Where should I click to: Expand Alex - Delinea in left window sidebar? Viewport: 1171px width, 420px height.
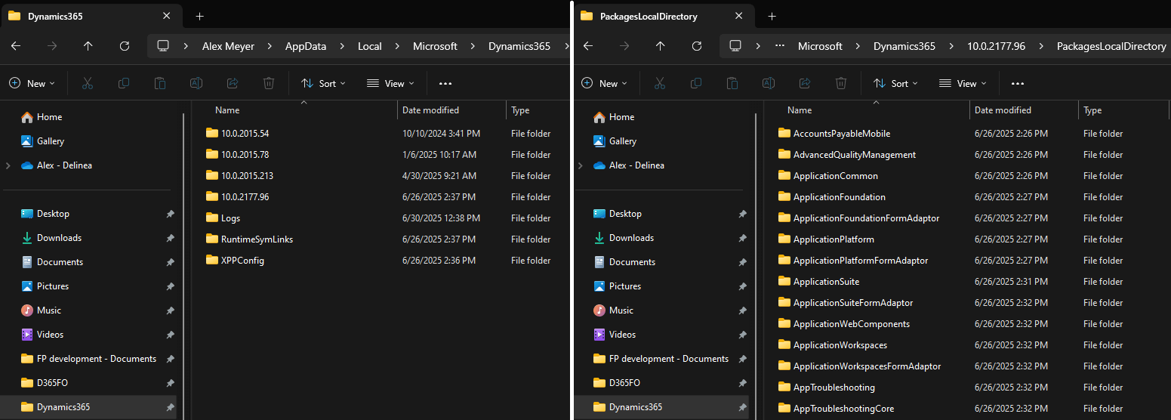[8, 165]
